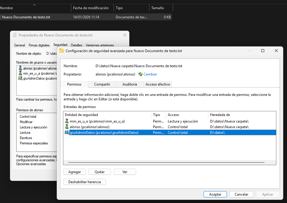Select Nuevo Documento de texto.txt file row
This screenshot has height=203, width=287.
tap(26, 17)
